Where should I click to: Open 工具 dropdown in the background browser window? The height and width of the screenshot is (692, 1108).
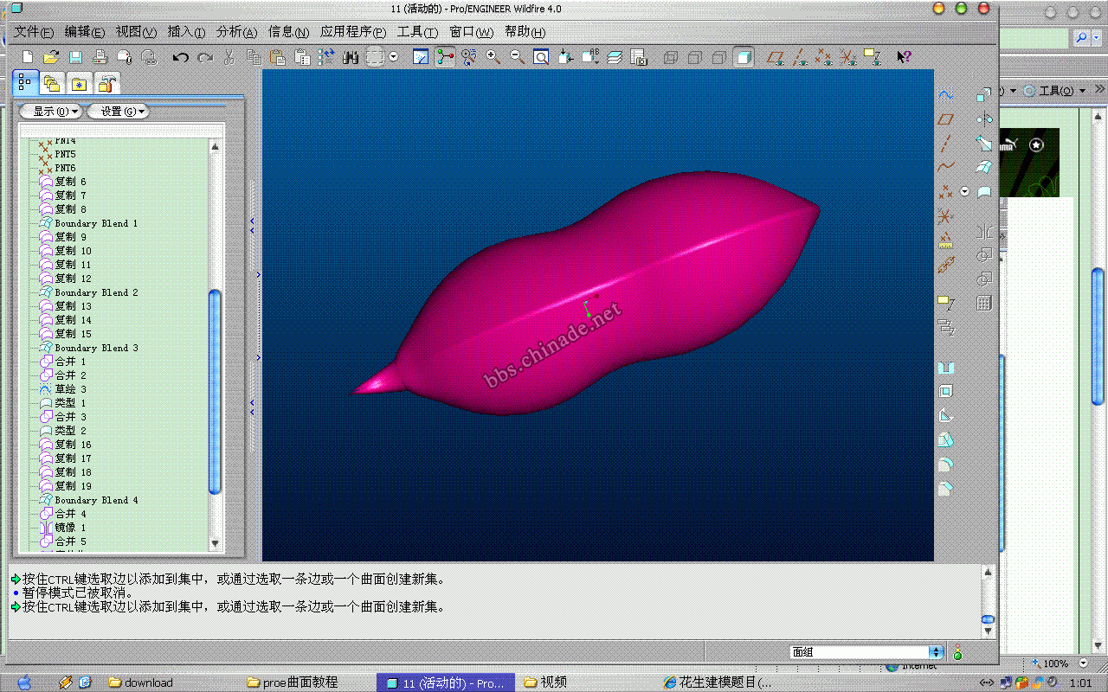click(x=1054, y=90)
